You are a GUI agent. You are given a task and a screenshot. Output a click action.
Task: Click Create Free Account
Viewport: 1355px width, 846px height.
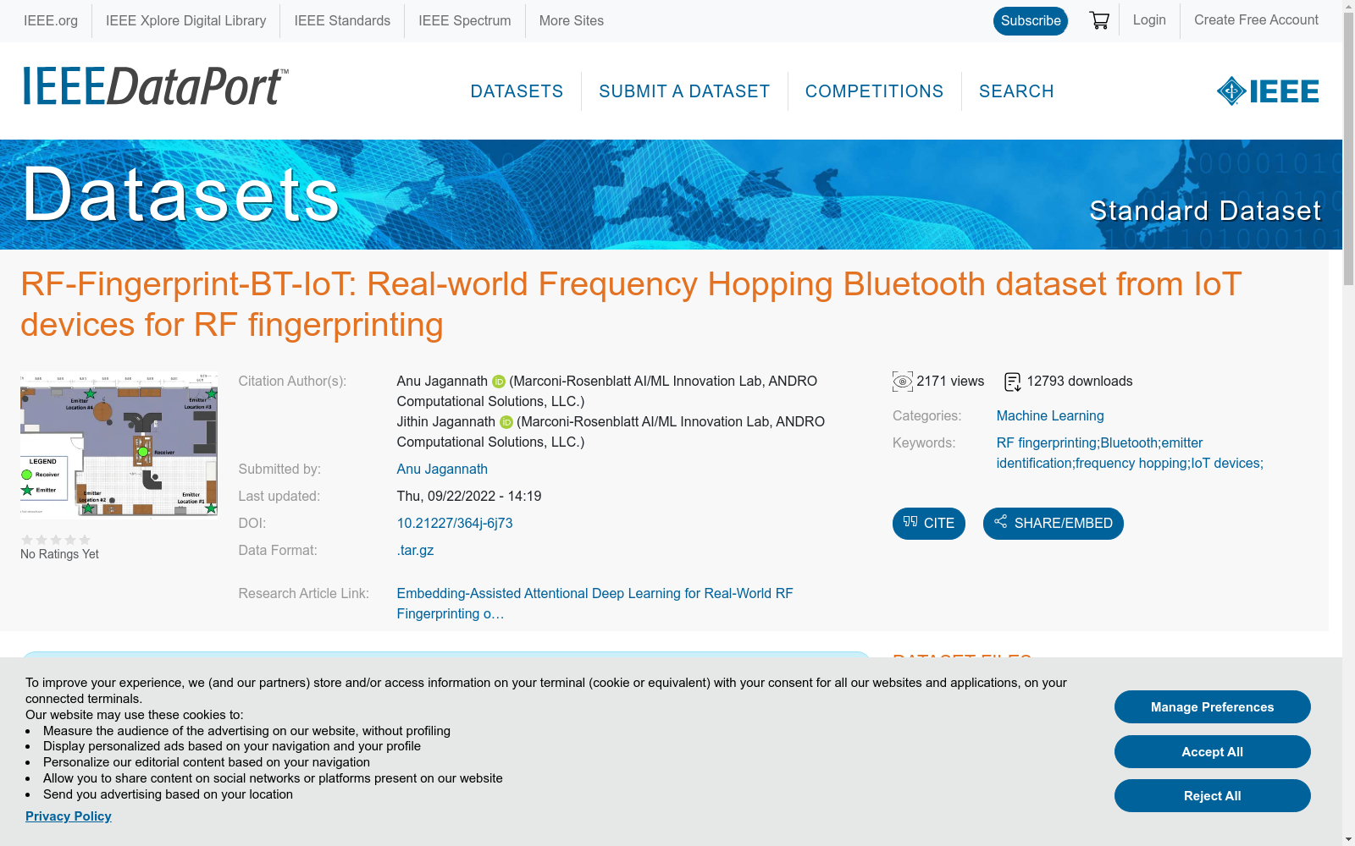[x=1256, y=20]
